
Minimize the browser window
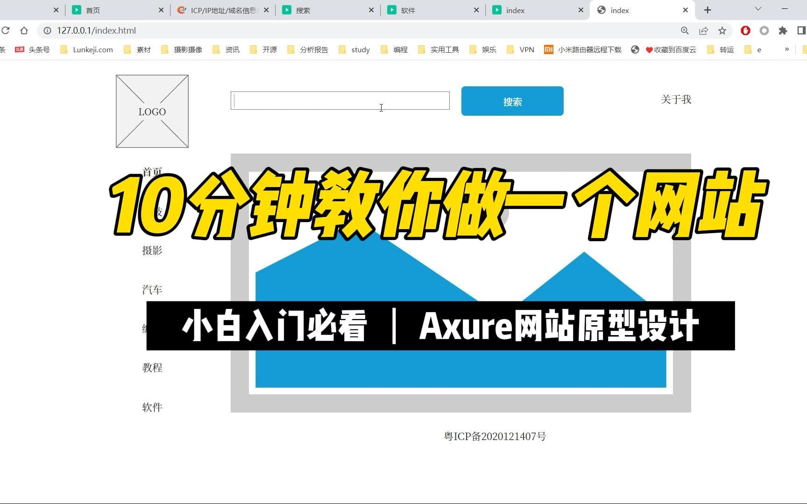[x=785, y=9]
